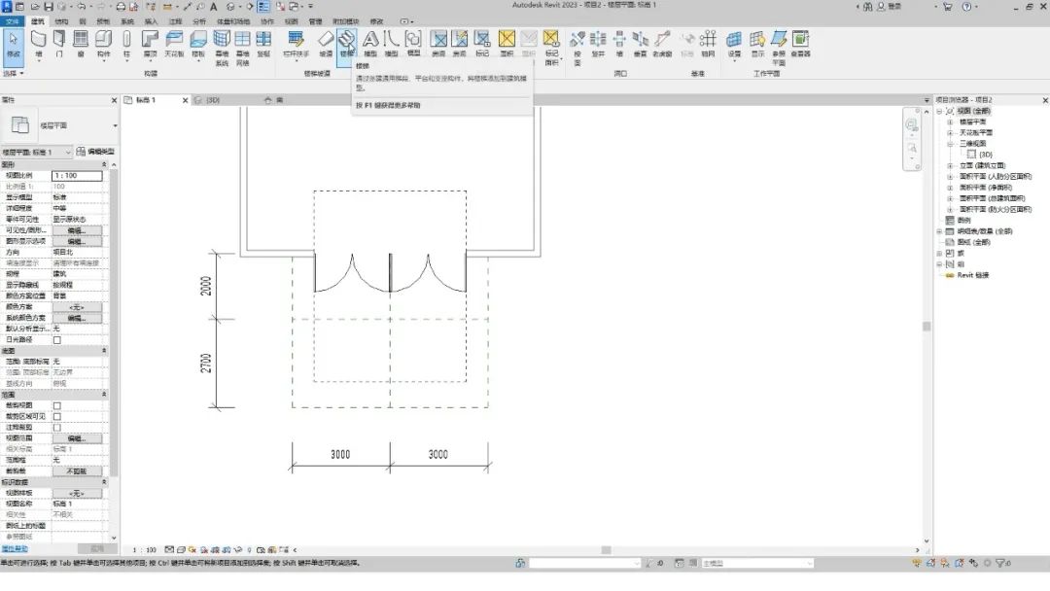Toggle the Crop View (裁剪视图) checkbox
Image resolution: width=1050 pixels, height=591 pixels.
(57, 405)
